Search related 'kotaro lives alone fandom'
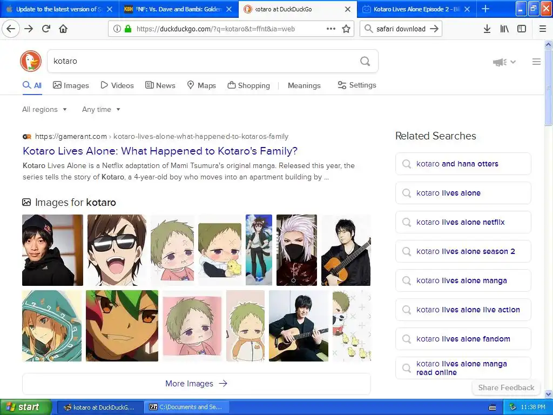553x415 pixels. [x=463, y=339]
